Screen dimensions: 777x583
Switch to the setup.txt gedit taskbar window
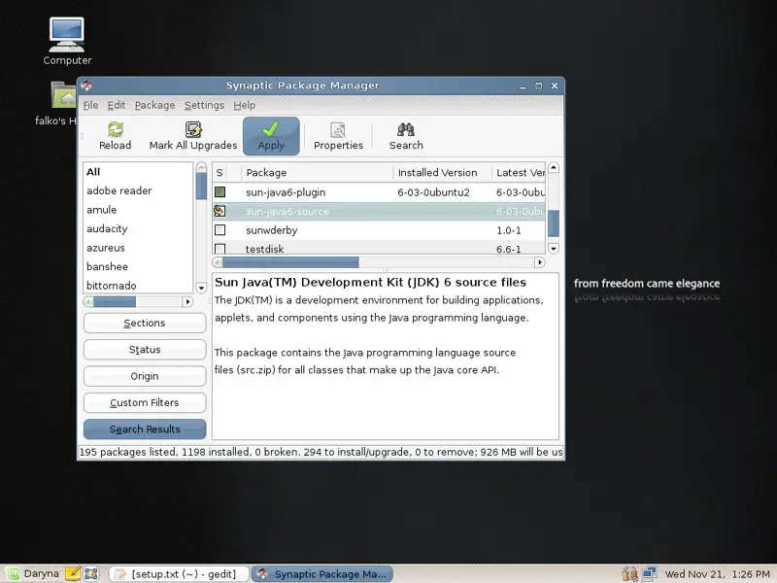click(179, 574)
